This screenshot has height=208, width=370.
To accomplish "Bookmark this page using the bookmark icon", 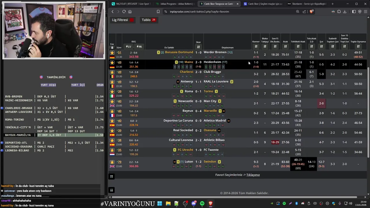I will coord(158,12).
